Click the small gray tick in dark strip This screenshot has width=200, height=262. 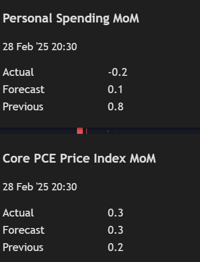pos(108,131)
